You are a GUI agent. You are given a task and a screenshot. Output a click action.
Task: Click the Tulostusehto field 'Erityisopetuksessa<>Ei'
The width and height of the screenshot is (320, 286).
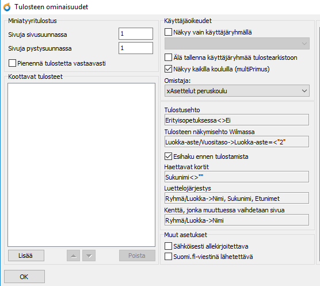pyautogui.click(x=237, y=120)
